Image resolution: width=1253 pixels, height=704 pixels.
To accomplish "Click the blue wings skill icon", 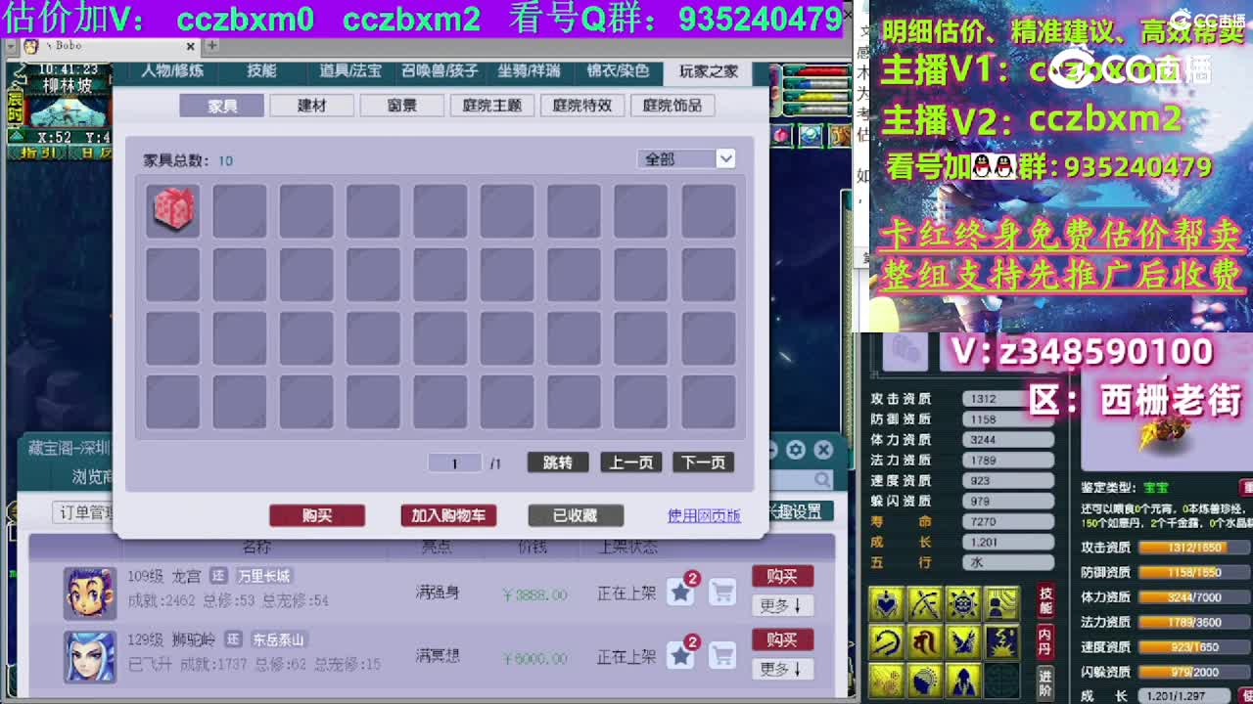I will click(963, 642).
